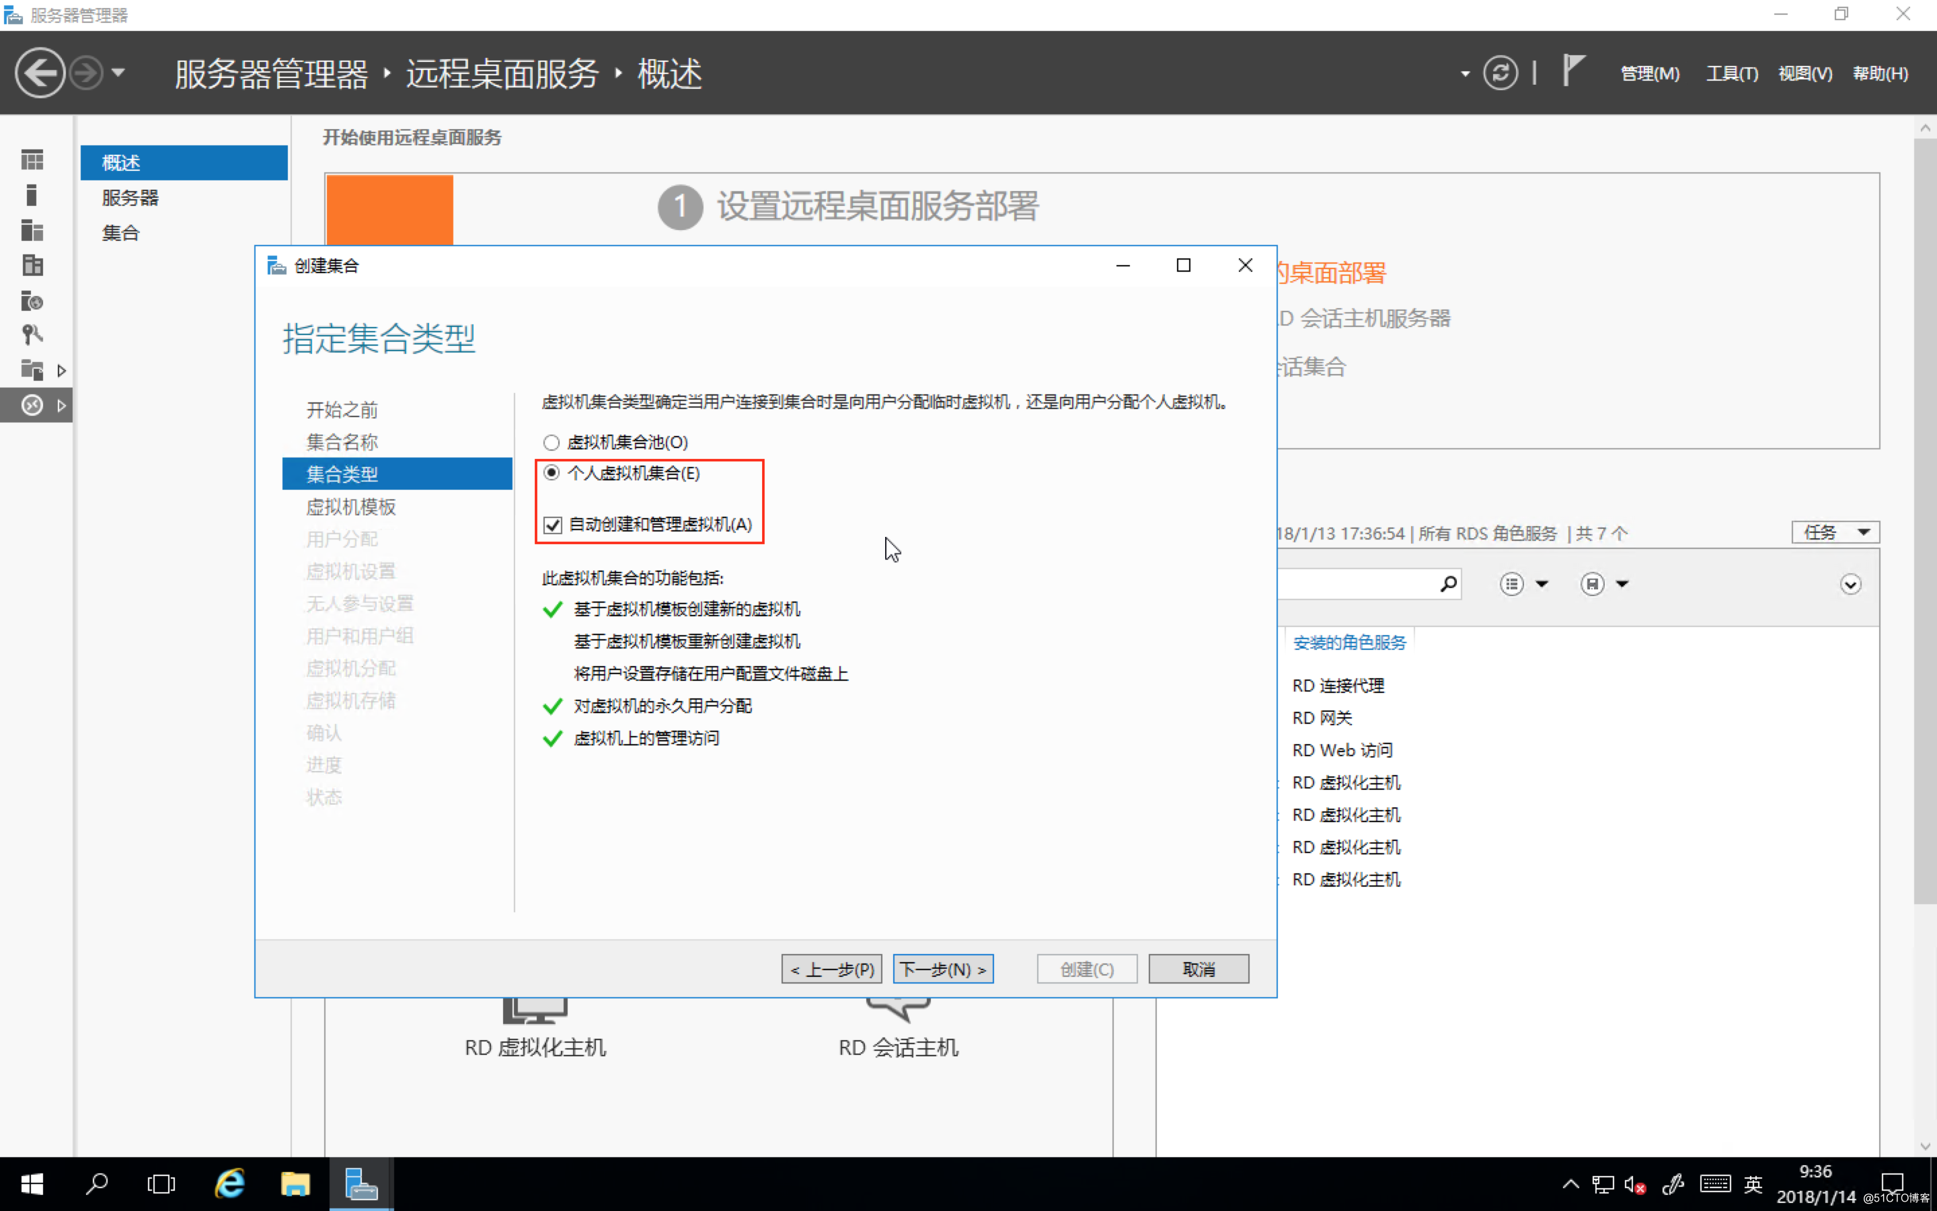Expand the File and Storage Services arrow

[x=62, y=371]
